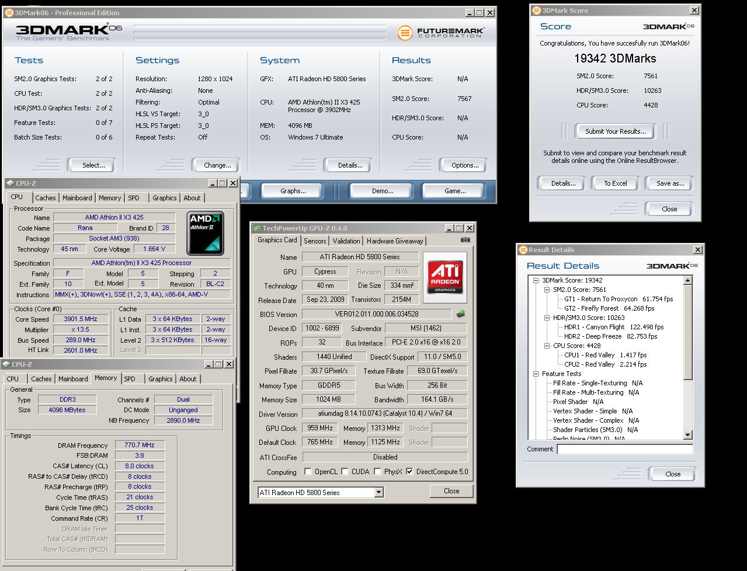747x571 pixels.
Task: Select the GT1 - Return To Proxycon row
Action: 619,299
